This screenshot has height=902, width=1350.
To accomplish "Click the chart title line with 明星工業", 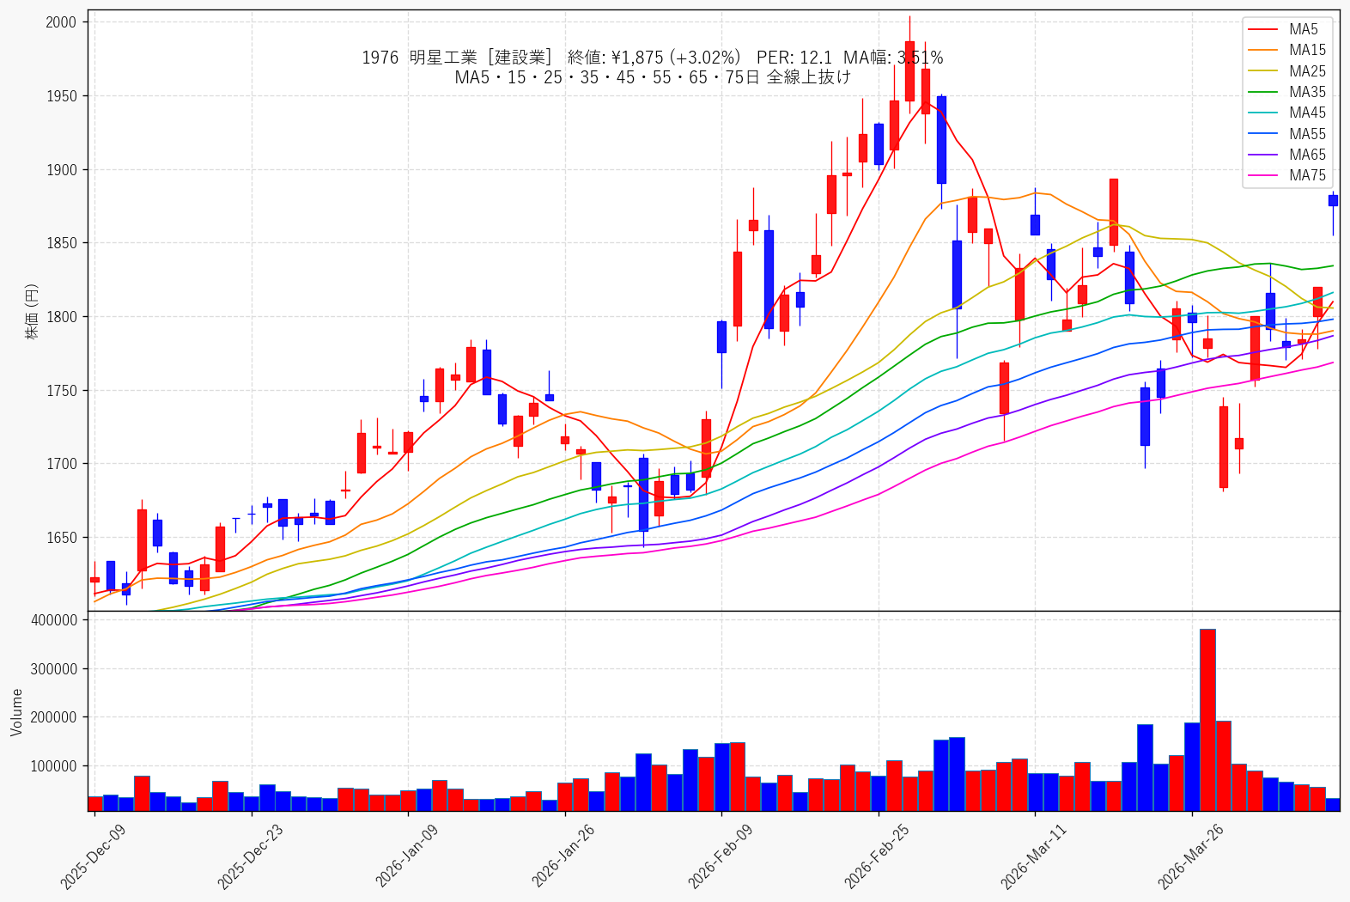I will pos(653,58).
